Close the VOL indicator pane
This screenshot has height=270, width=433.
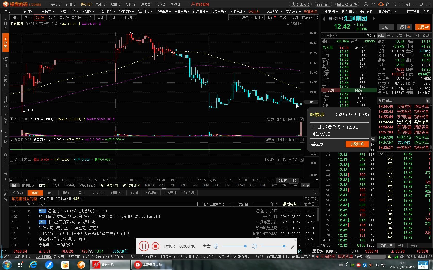click(x=302, y=119)
